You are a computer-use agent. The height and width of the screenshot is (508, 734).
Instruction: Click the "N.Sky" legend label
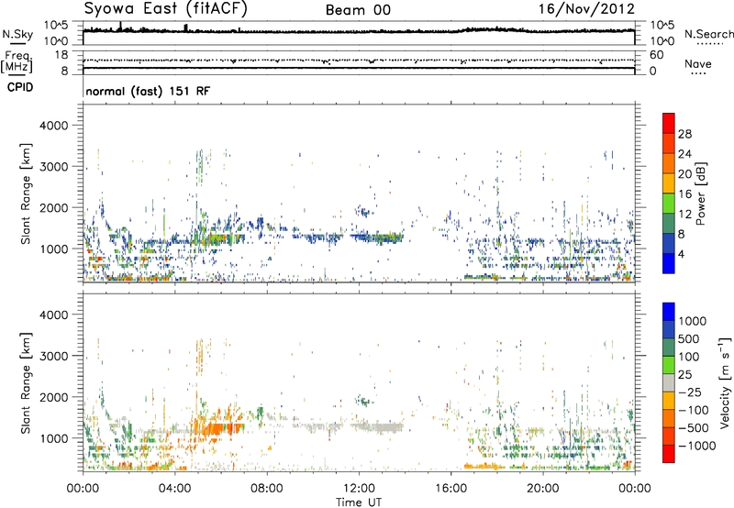coord(17,34)
